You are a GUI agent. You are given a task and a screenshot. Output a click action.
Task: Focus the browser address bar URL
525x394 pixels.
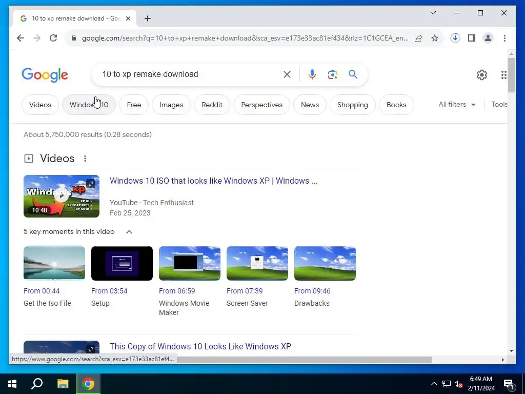pos(245,38)
